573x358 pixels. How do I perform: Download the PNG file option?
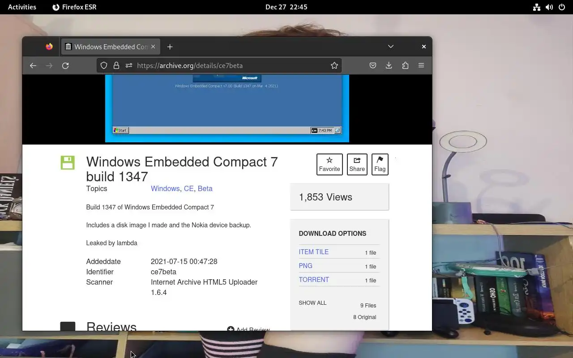(x=305, y=266)
